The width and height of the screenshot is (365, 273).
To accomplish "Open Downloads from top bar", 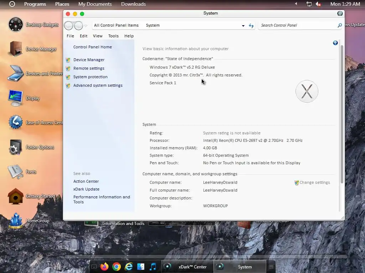I will [133, 4].
